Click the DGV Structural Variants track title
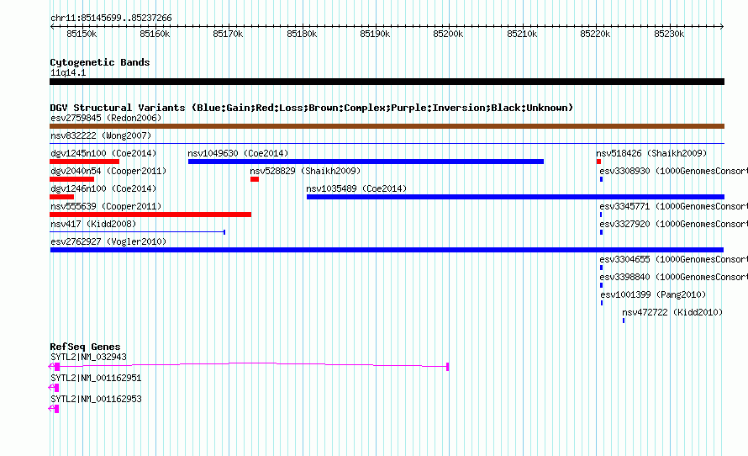 pos(312,108)
